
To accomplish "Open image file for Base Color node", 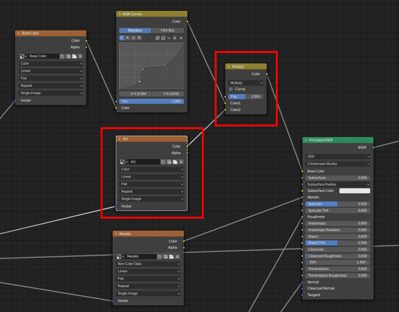I will tap(74, 56).
